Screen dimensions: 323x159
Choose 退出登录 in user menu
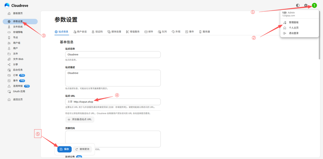300,33
